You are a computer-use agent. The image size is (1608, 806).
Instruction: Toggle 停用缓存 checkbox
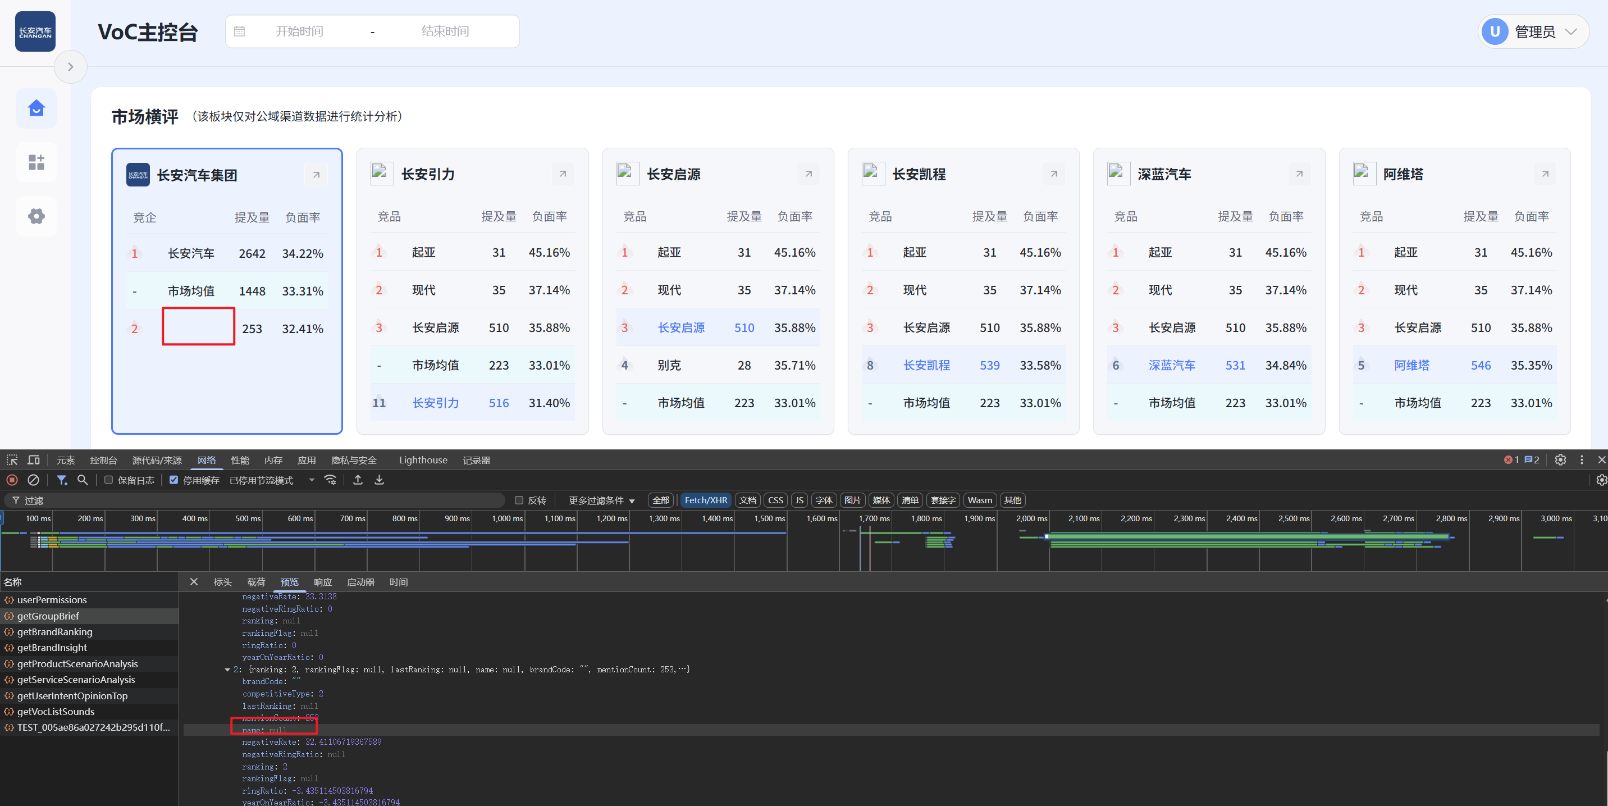173,480
